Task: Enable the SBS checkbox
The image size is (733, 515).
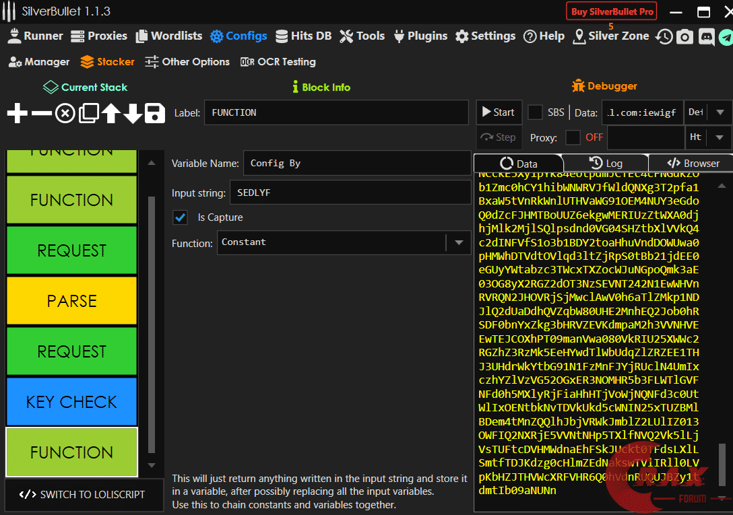Action: [x=535, y=112]
